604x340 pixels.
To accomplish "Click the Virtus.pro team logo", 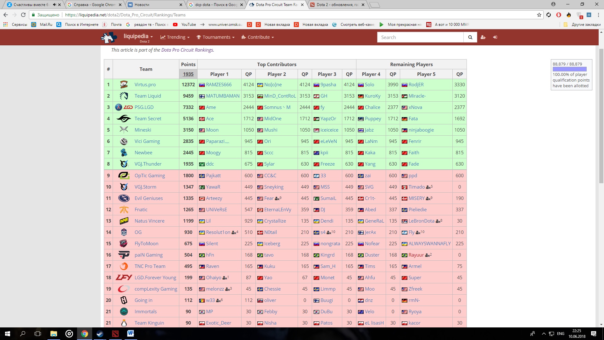I will click(x=124, y=84).
